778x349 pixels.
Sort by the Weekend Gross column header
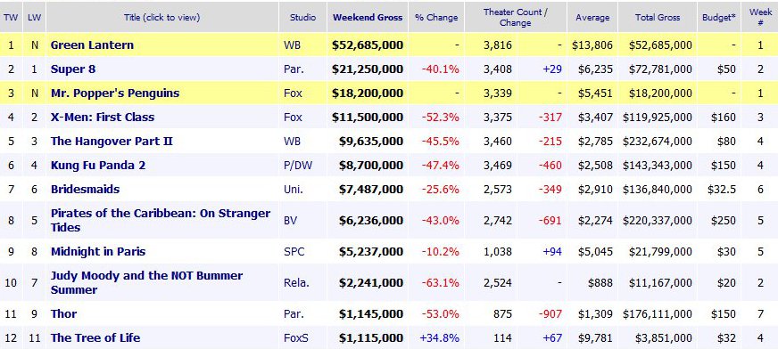[368, 17]
